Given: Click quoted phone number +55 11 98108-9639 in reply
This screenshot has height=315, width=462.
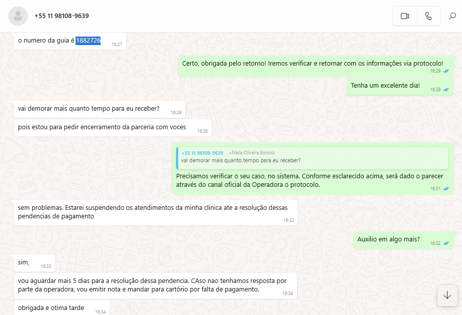Looking at the screenshot, I should [x=202, y=153].
